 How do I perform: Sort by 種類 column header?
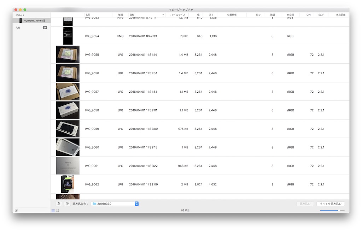tap(121, 15)
